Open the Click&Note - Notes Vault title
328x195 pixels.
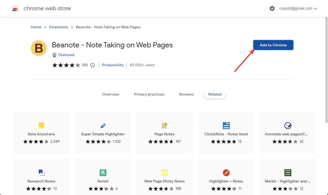pyautogui.click(x=226, y=134)
